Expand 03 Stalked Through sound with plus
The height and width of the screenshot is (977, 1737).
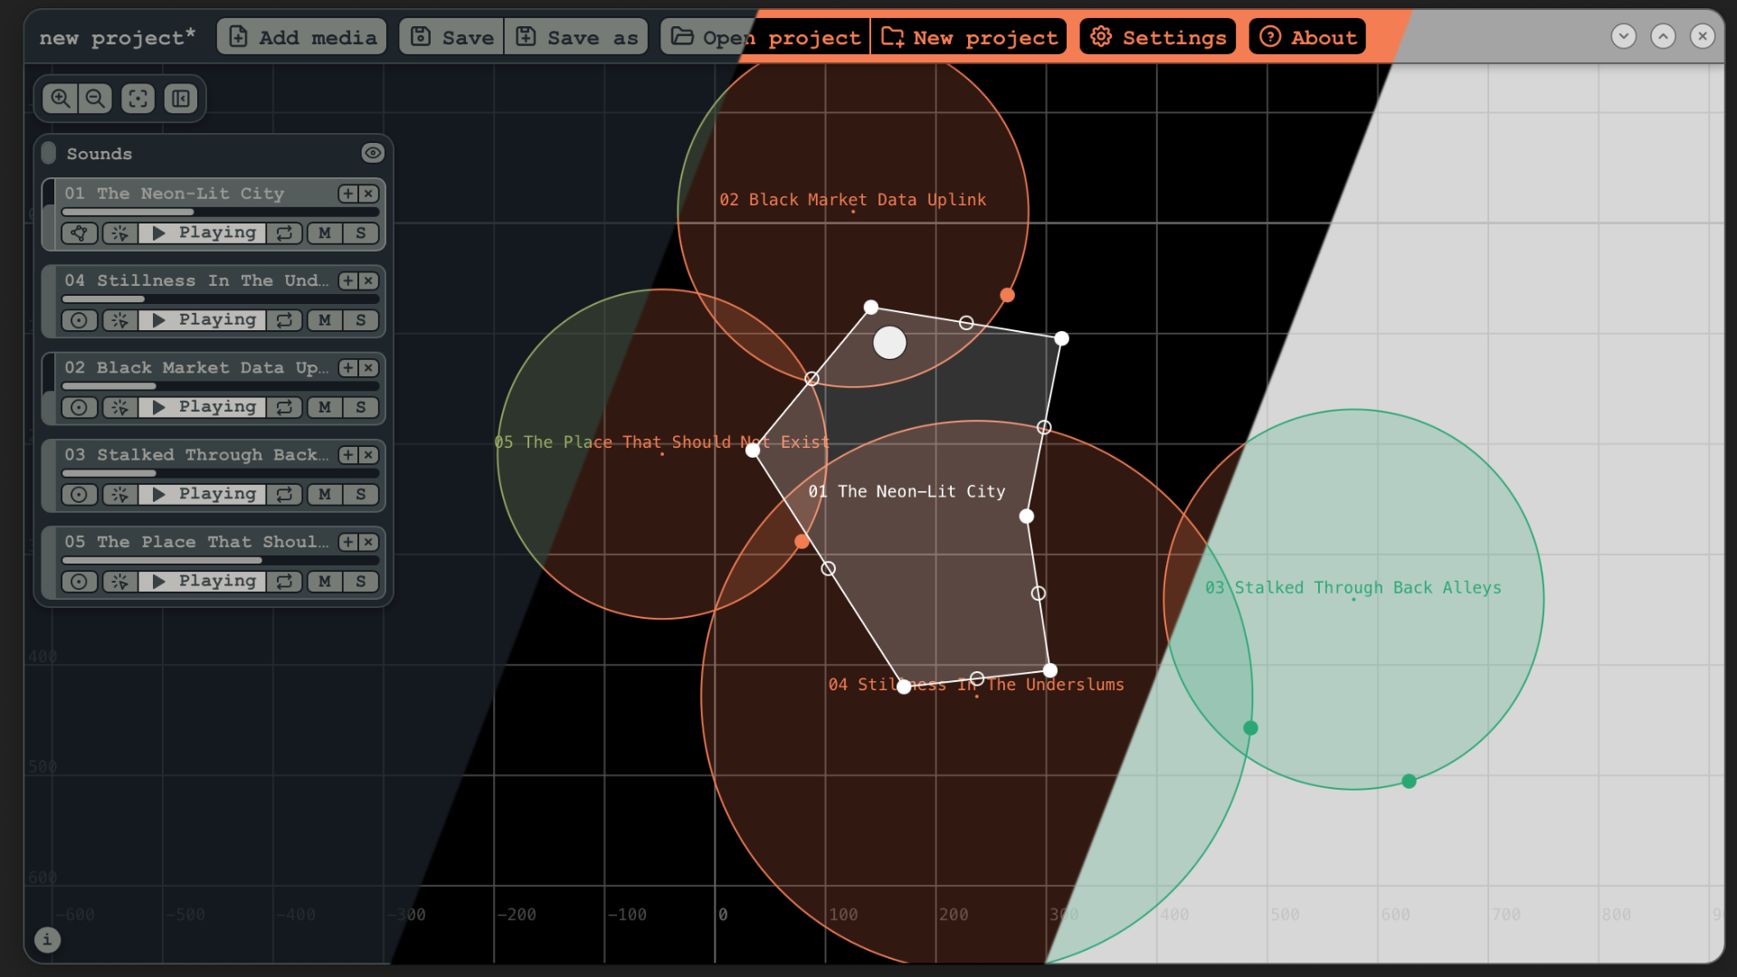pyautogui.click(x=348, y=455)
